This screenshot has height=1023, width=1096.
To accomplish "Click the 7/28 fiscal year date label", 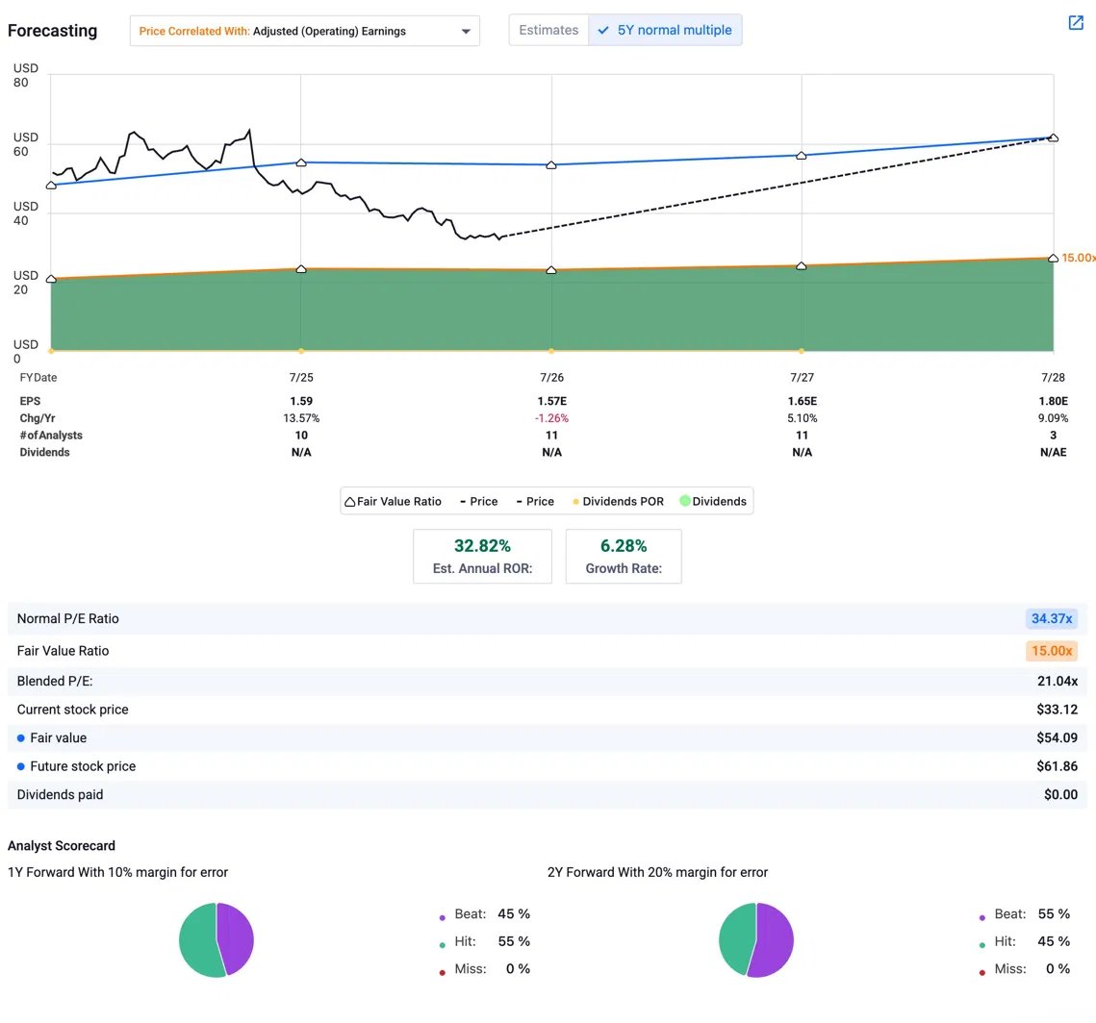I will click(1053, 377).
